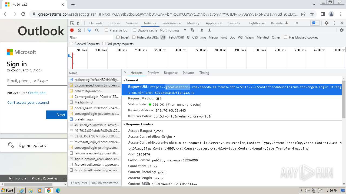Image resolution: width=346 pixels, height=194 pixels.
Task: Open the Timing tab of request
Action: (x=204, y=73)
